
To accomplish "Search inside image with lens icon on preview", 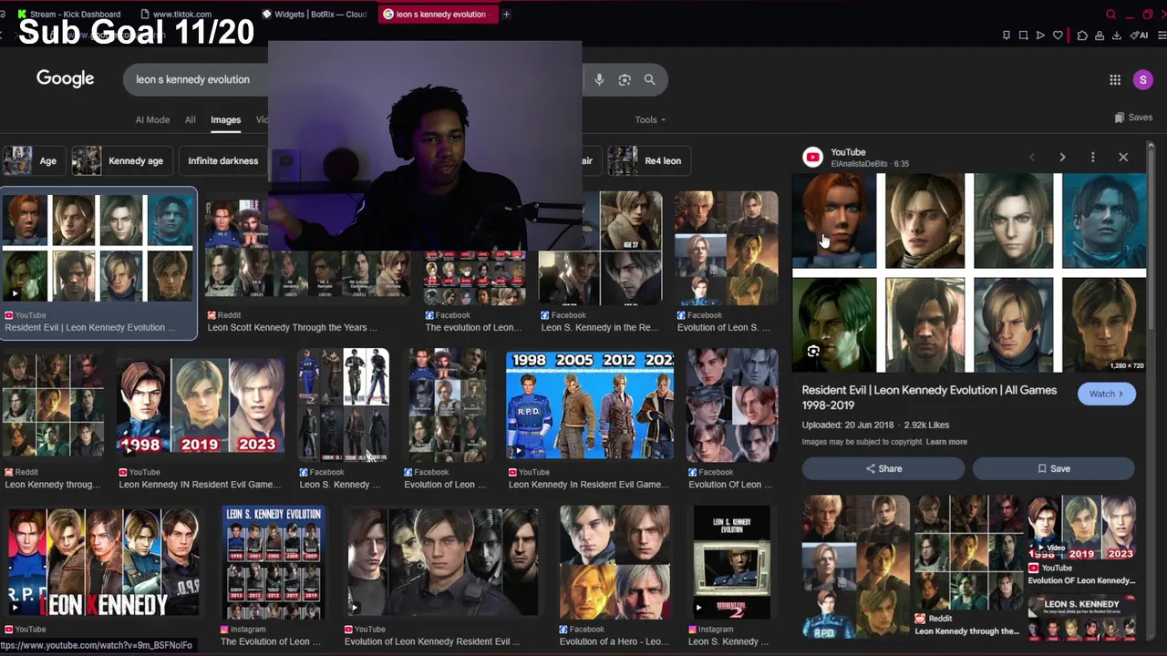I will (813, 352).
